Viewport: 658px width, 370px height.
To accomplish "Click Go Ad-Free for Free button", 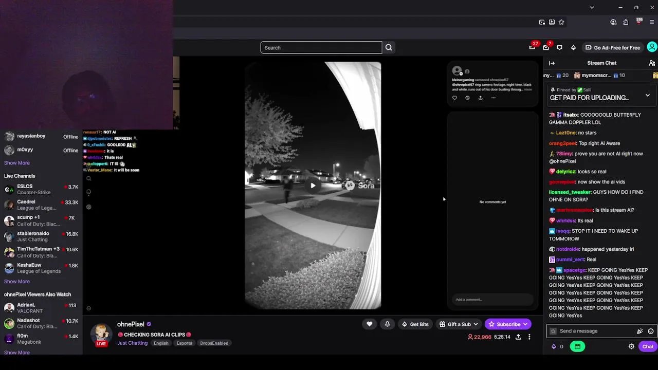I will point(612,47).
